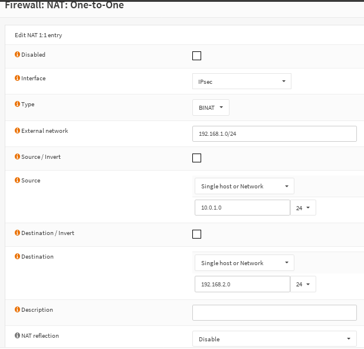The width and height of the screenshot is (364, 349).
Task: Click info icon beside Destination / Invert
Action: coord(17,233)
